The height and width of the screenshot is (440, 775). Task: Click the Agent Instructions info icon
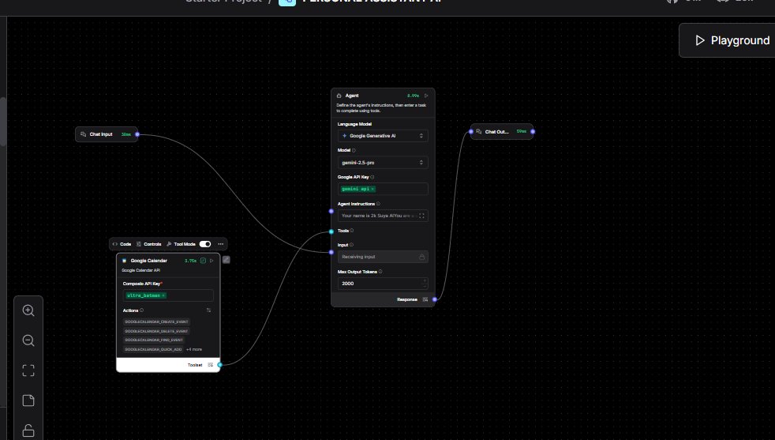[378, 204]
